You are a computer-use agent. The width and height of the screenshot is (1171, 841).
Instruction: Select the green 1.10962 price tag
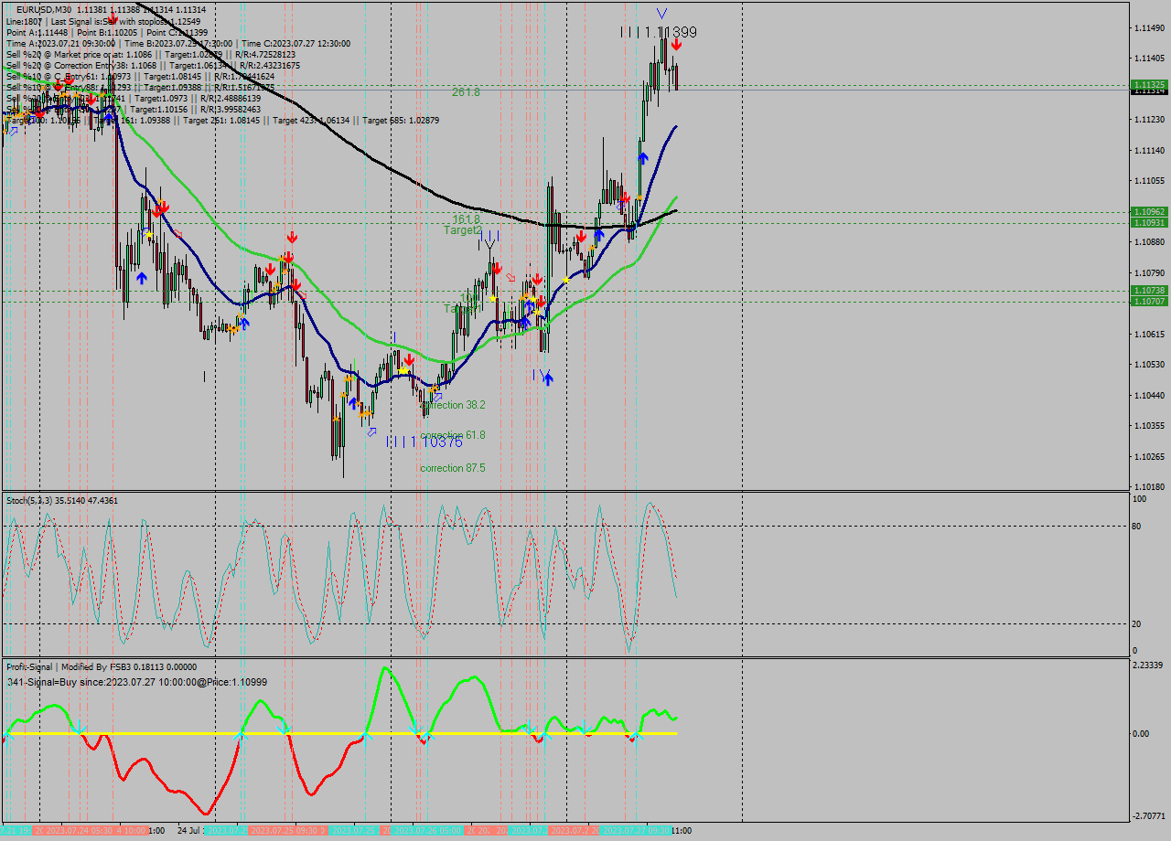click(1149, 211)
